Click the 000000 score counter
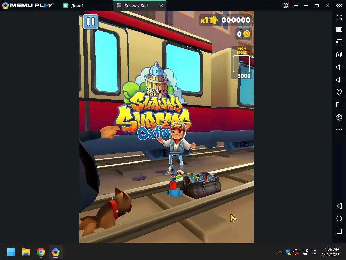This screenshot has height=260, width=346. (236, 20)
